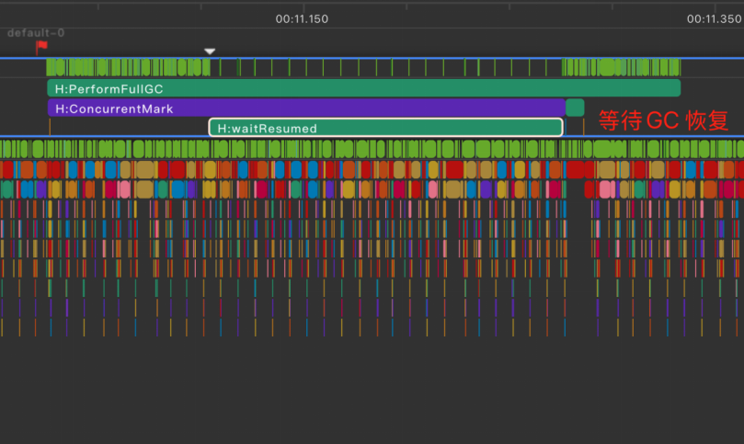Click the dense green block near PerformFullGC end
Viewport: 744px width, 444px height.
621,67
